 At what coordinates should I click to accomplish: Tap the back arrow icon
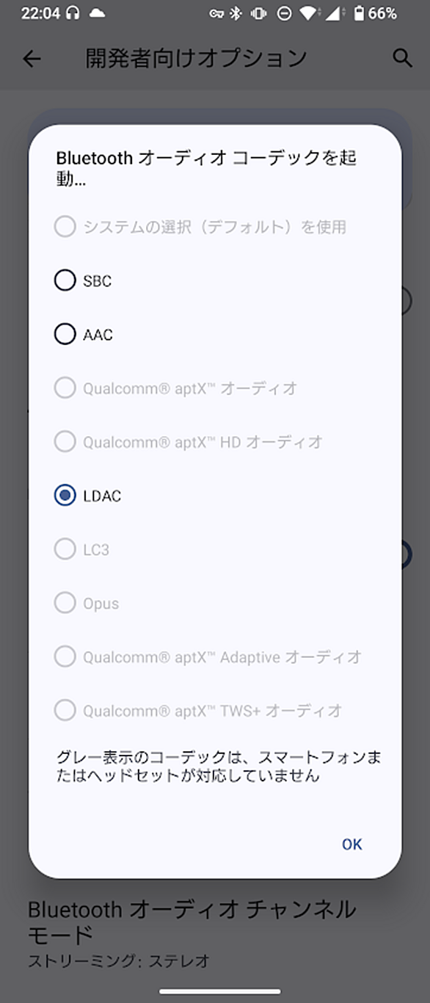point(32,59)
